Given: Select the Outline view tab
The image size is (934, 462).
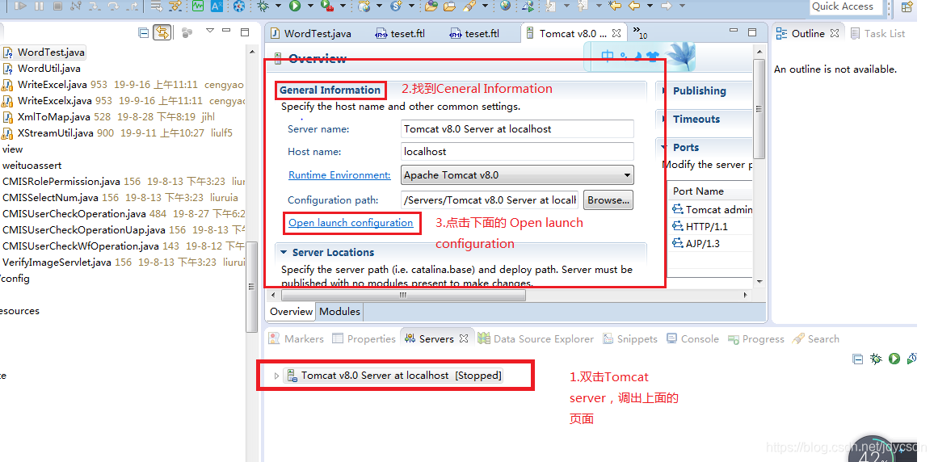Looking at the screenshot, I should (807, 33).
